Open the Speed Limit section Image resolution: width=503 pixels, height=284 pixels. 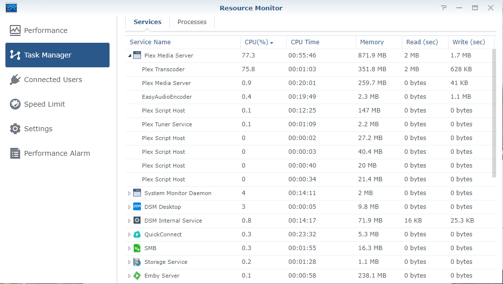57,104
